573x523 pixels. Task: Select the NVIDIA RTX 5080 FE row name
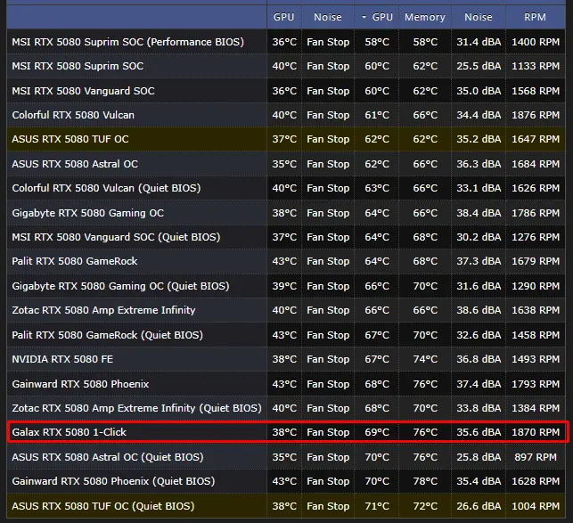[62, 359]
